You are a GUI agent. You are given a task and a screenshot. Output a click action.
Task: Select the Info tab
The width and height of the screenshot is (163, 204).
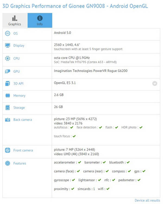tap(40, 20)
